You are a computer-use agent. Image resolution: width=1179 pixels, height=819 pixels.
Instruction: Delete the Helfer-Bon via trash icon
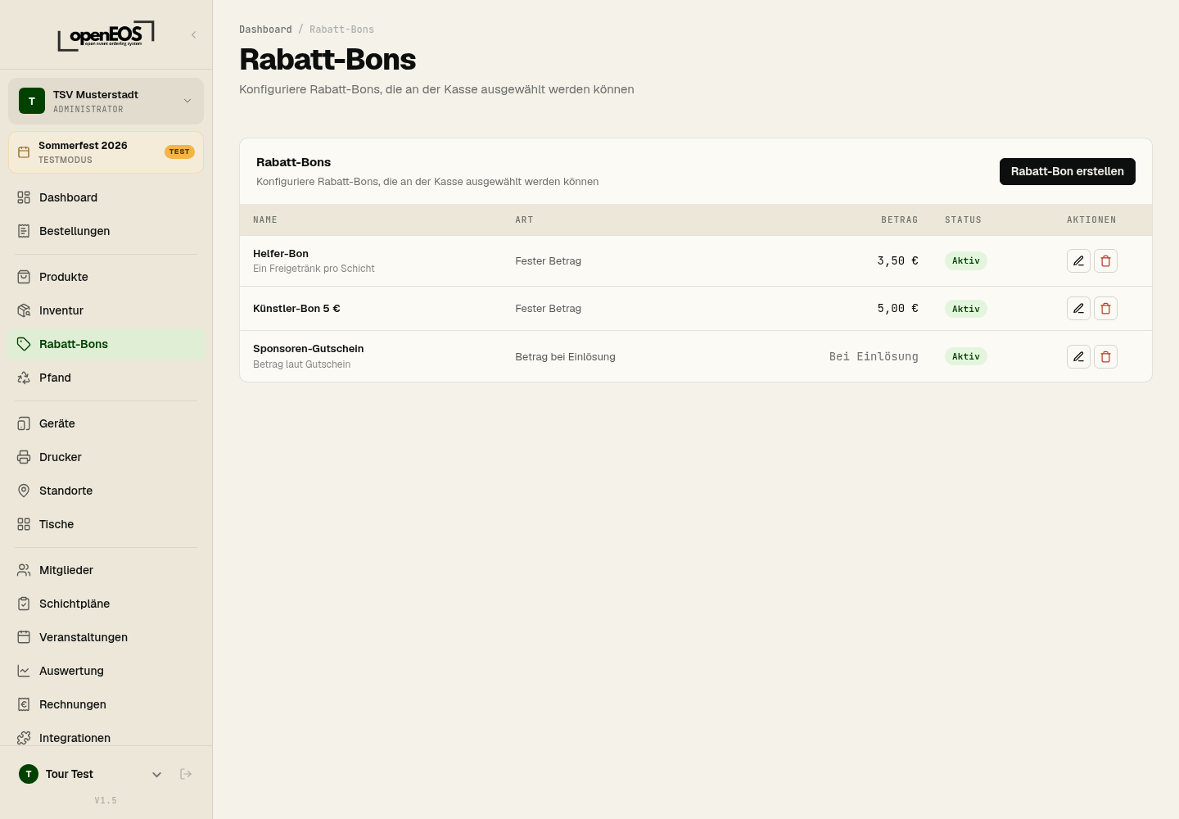click(1105, 260)
